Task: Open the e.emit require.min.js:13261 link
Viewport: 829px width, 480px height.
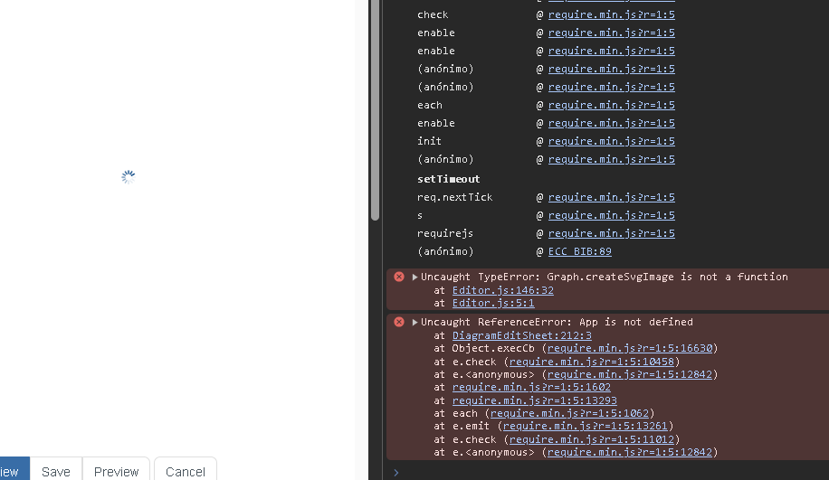Action: tap(587, 426)
